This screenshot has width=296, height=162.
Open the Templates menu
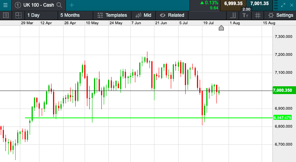coord(112,15)
